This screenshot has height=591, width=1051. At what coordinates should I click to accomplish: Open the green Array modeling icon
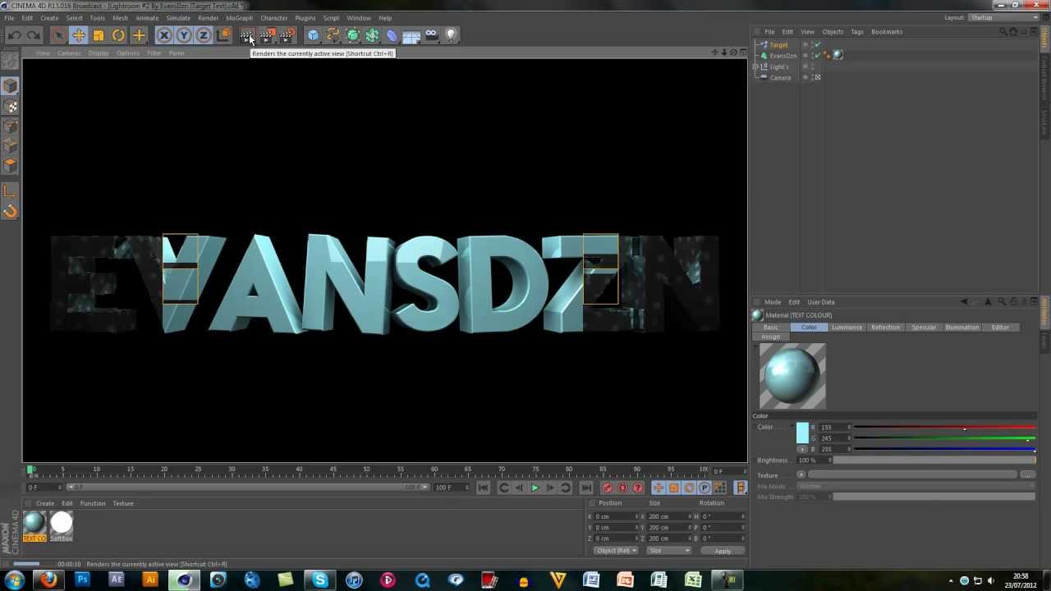click(372, 35)
